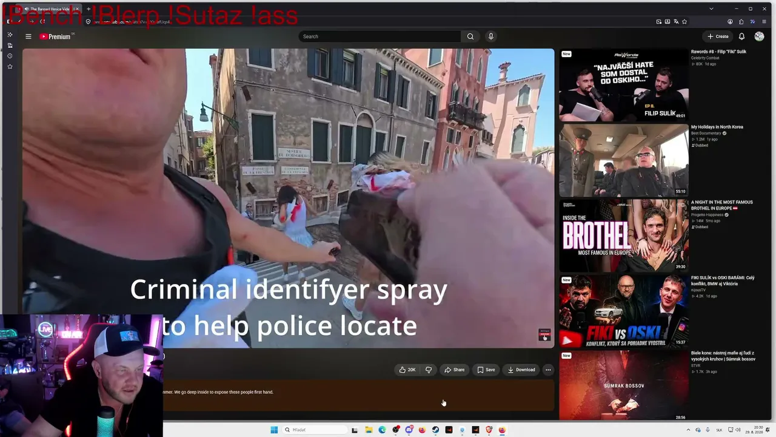Open Steam from the taskbar
776x437 pixels.
(435, 430)
